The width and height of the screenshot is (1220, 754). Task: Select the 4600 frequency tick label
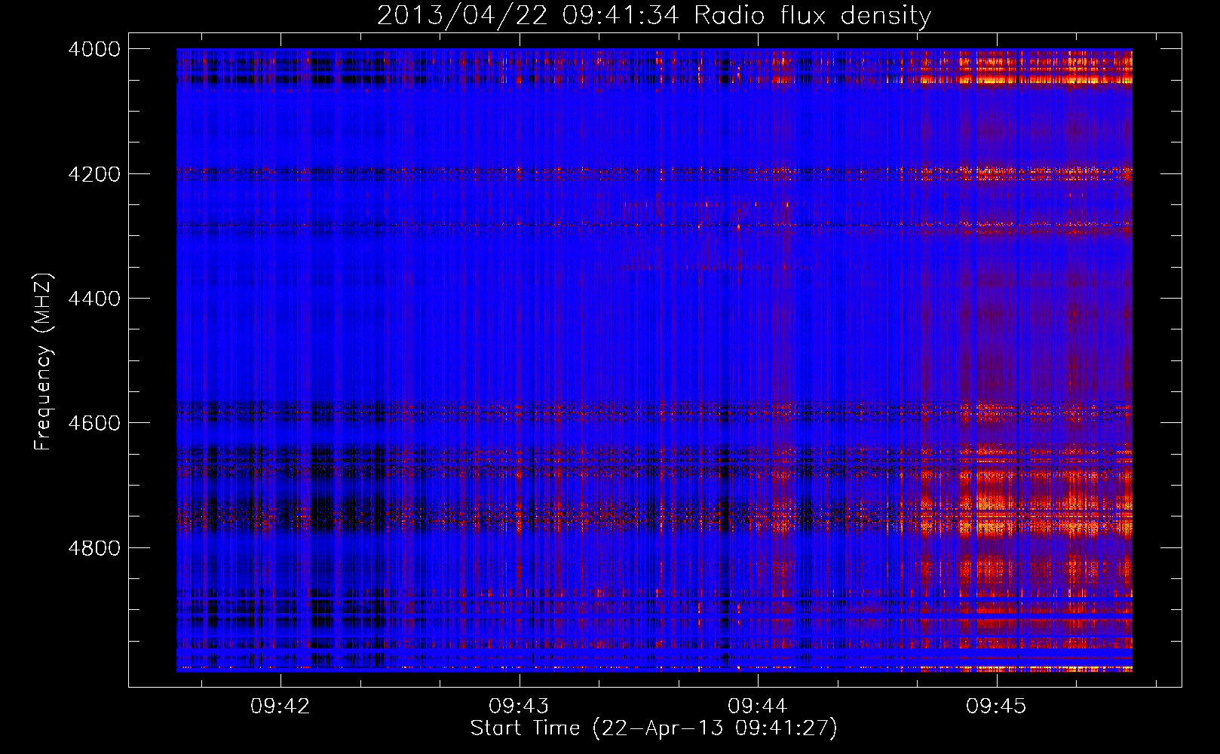click(94, 423)
